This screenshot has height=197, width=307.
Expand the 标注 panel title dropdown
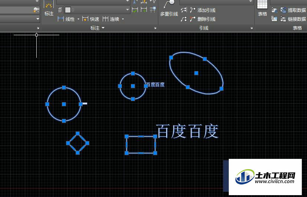click(x=98, y=28)
